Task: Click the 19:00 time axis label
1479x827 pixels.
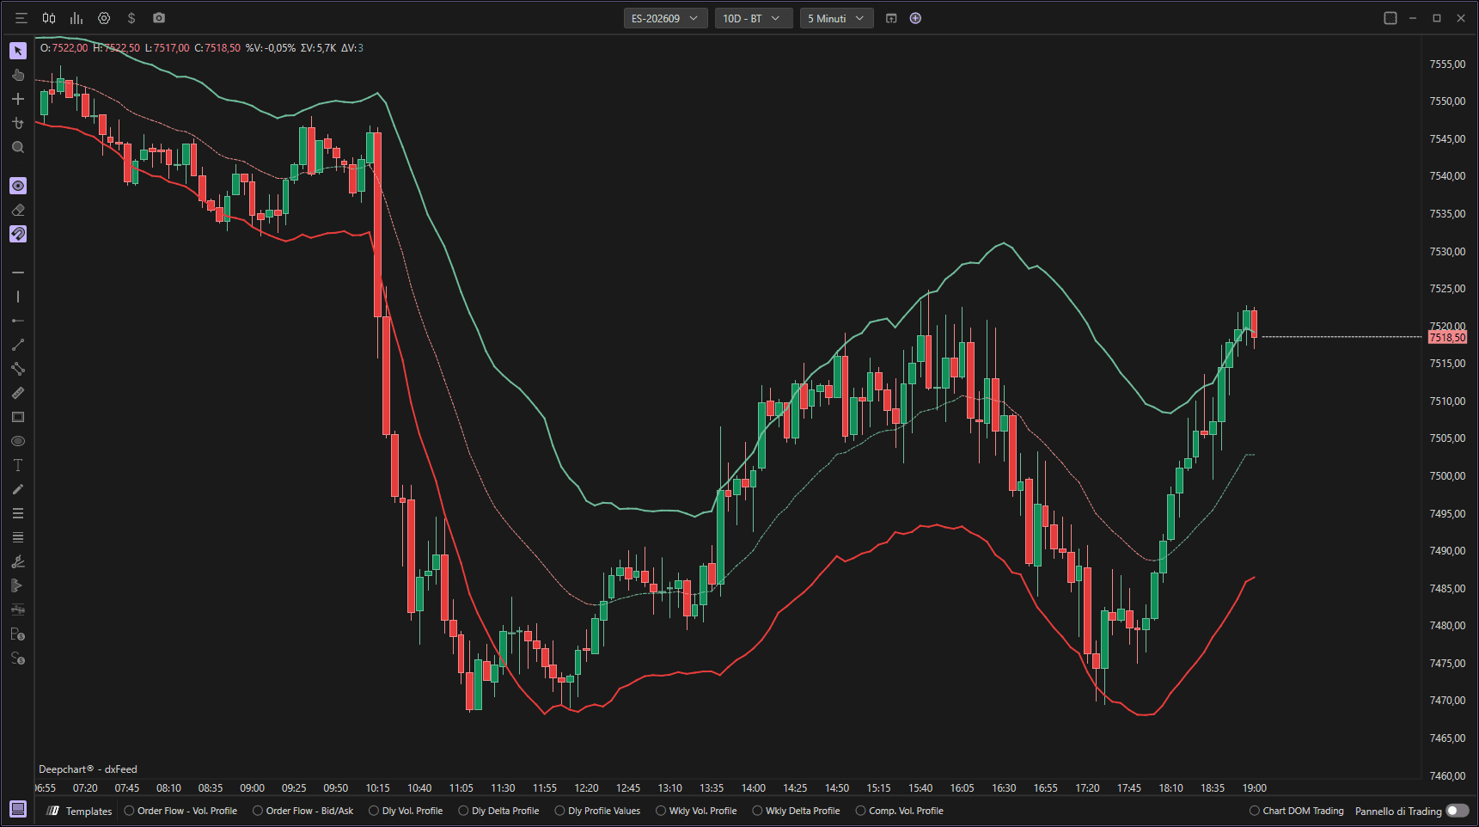Action: click(x=1255, y=787)
